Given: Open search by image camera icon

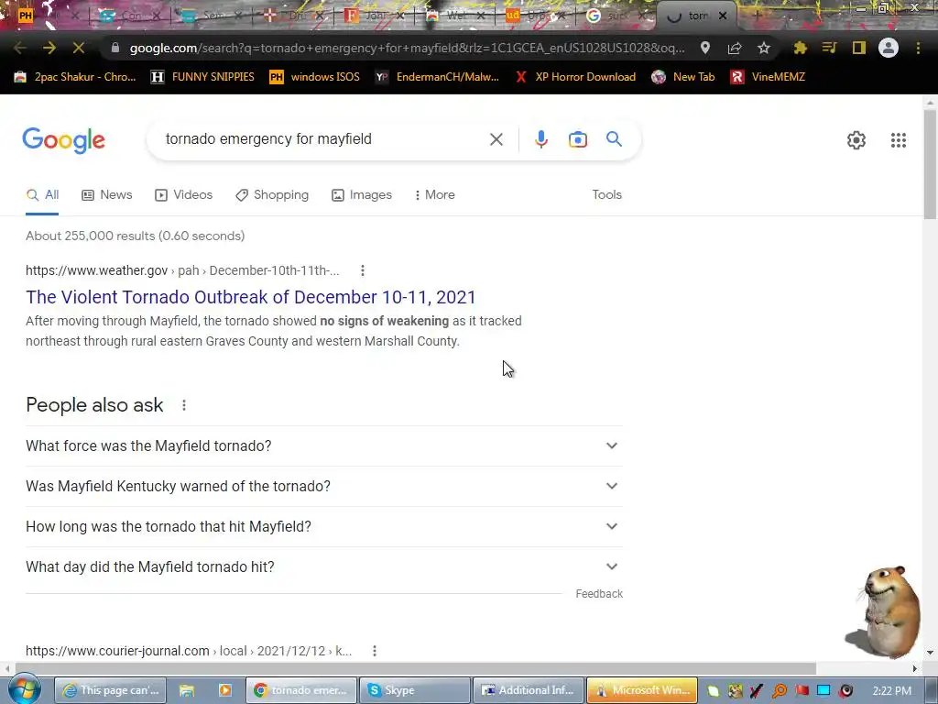Looking at the screenshot, I should (x=578, y=139).
